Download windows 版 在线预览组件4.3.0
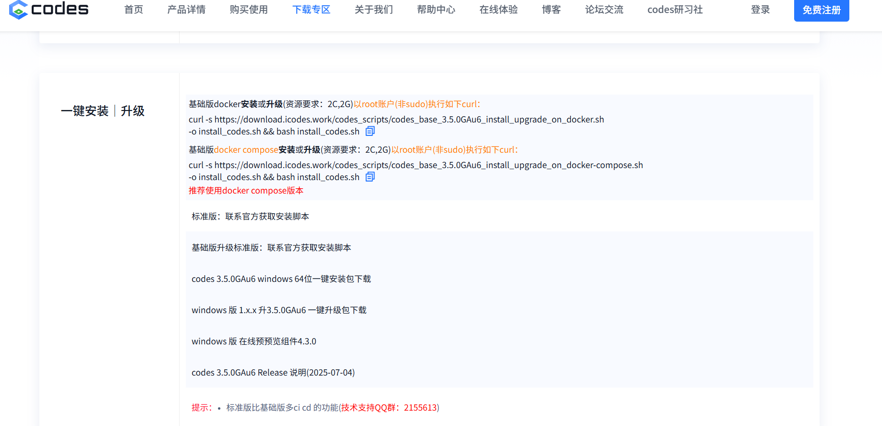882x426 pixels. click(x=254, y=341)
